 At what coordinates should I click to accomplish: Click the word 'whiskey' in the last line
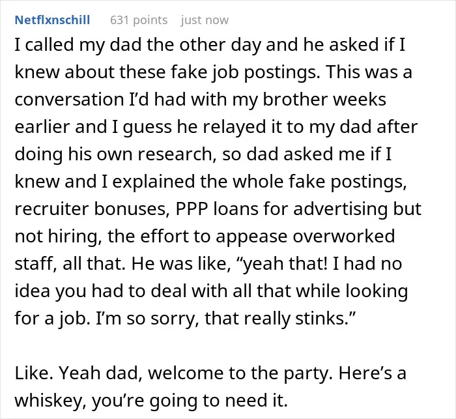click(x=50, y=400)
